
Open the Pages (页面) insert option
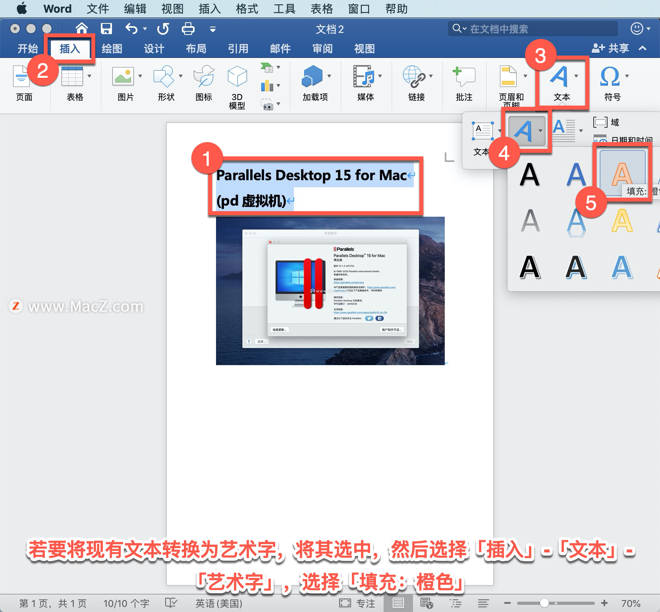[23, 84]
